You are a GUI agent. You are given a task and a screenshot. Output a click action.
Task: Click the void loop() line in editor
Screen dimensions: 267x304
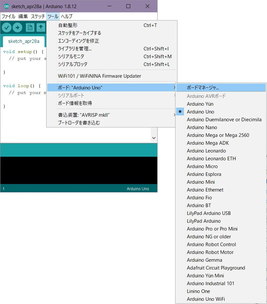point(22,86)
